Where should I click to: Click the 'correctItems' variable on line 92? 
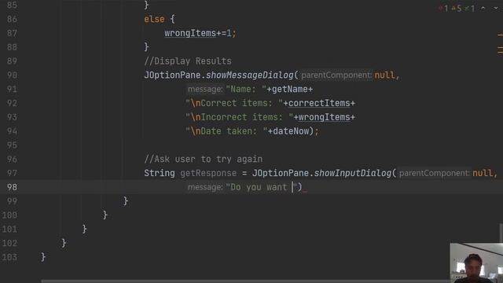[x=319, y=103]
